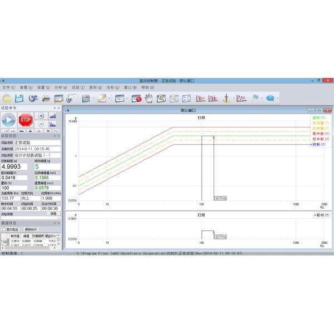Select the hand pan tool
The width and height of the screenshot is (334, 334).
pyautogui.click(x=149, y=99)
